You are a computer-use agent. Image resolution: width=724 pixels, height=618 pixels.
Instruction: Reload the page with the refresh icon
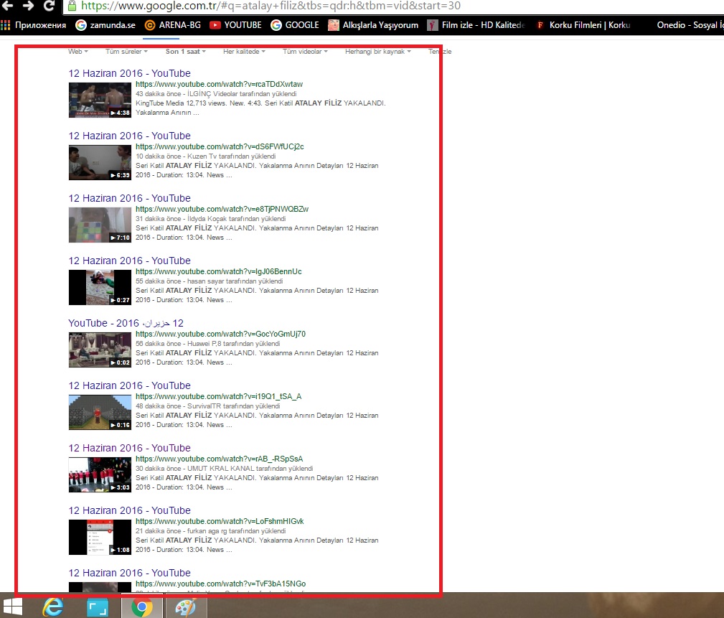(x=49, y=6)
